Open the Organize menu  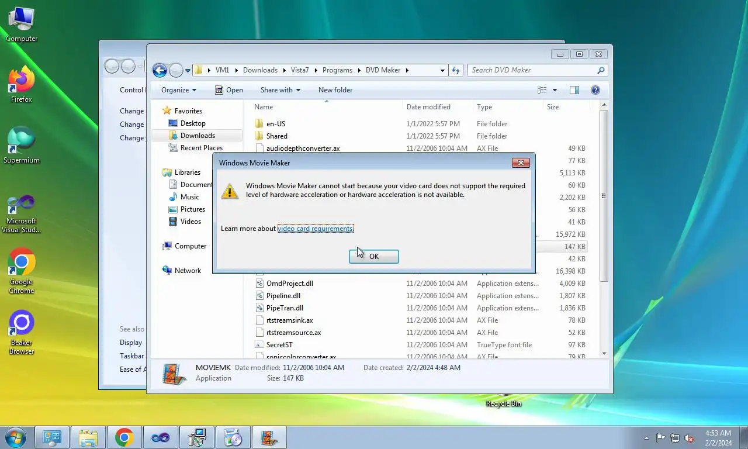tap(179, 90)
